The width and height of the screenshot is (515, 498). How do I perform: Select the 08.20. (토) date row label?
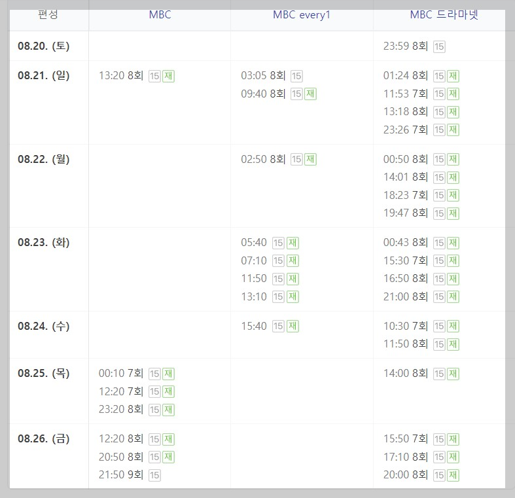click(x=44, y=46)
